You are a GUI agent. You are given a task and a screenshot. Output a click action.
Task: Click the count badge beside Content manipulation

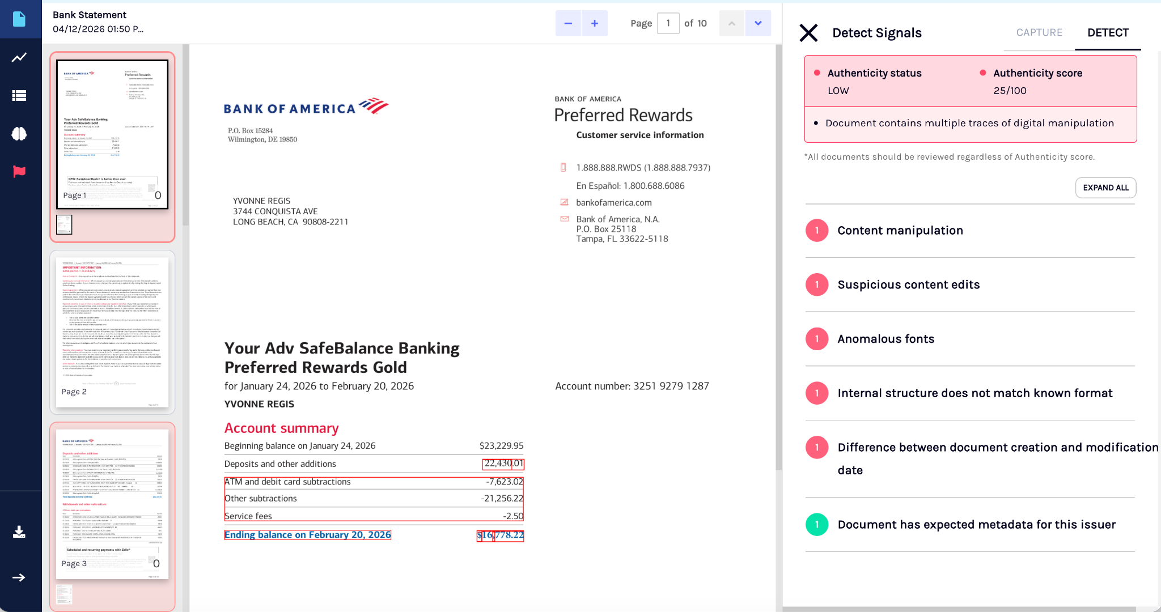click(x=817, y=231)
